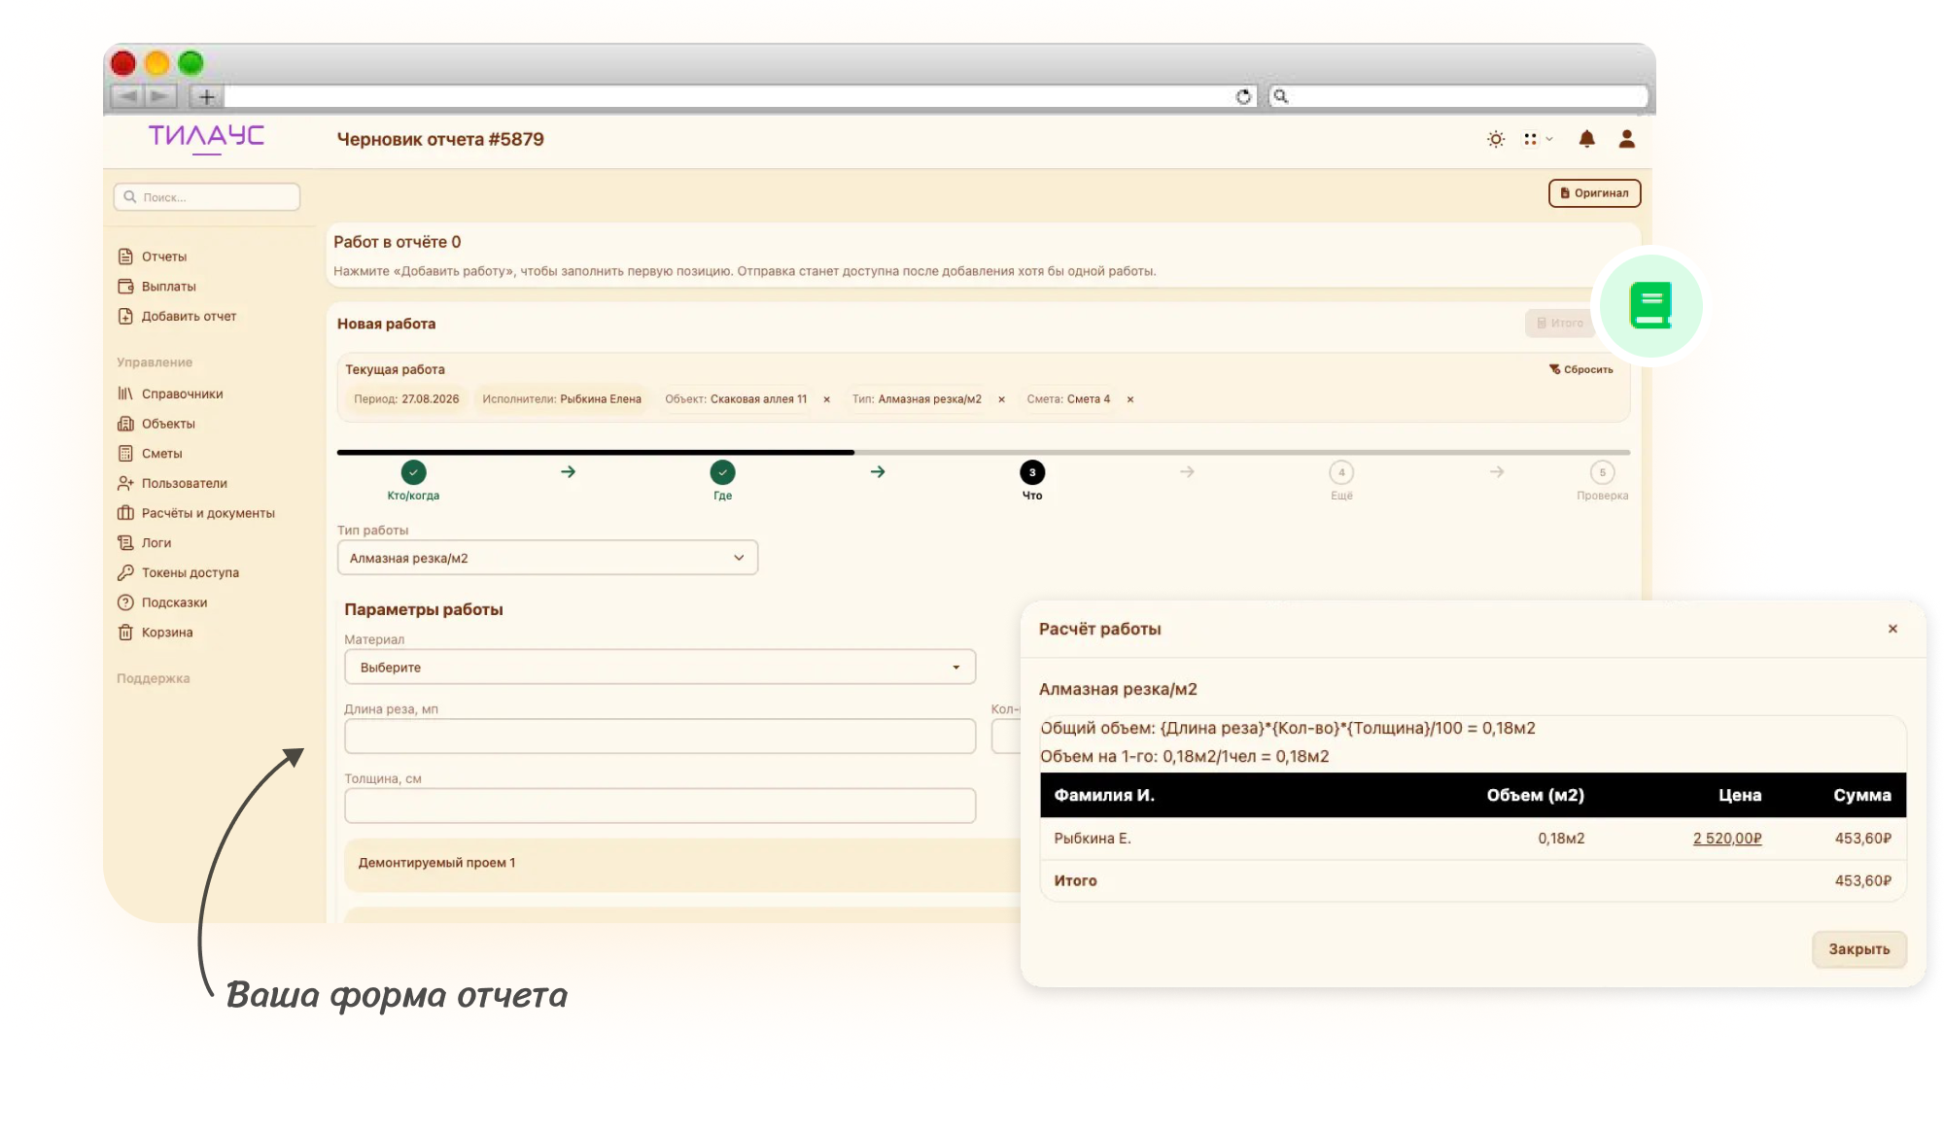
Task: Open user profile icon
Action: pyautogui.click(x=1626, y=139)
